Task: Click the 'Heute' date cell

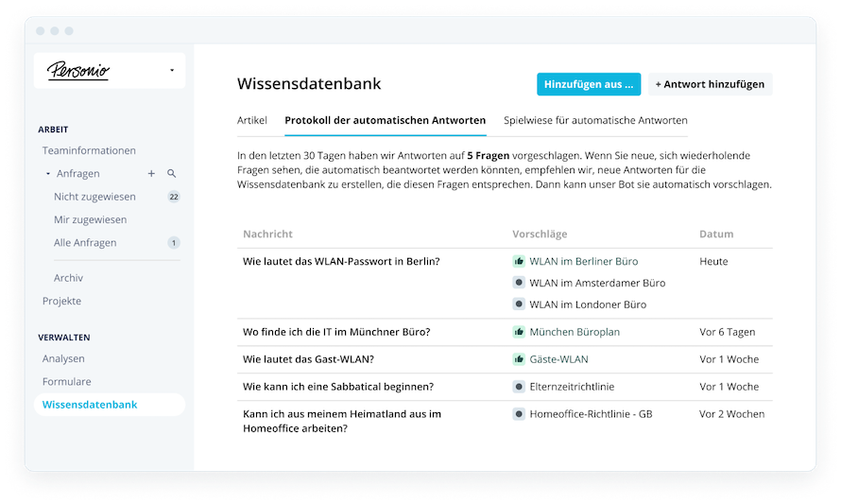Action: click(713, 261)
